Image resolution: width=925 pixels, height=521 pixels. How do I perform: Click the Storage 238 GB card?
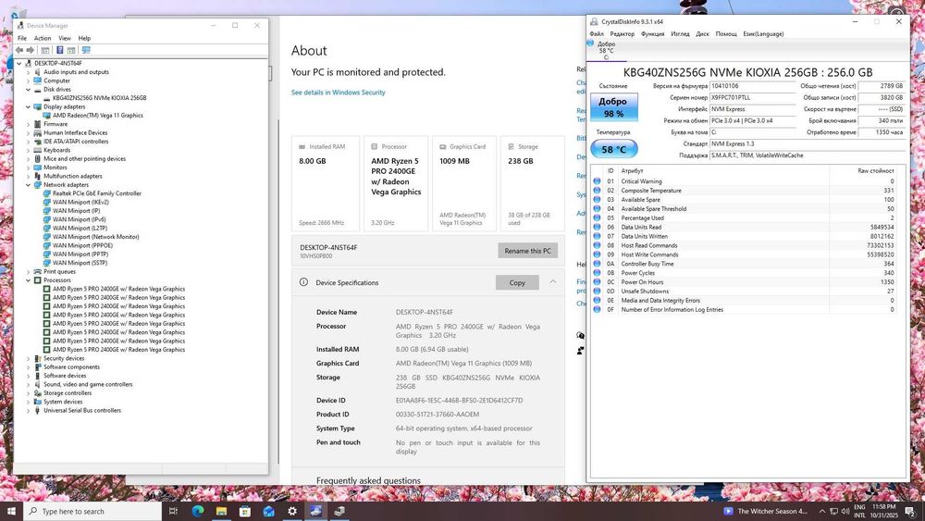tap(533, 183)
